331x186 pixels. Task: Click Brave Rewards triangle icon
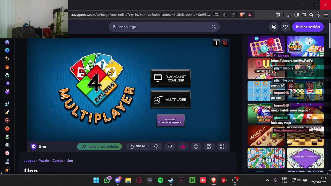tap(250, 15)
